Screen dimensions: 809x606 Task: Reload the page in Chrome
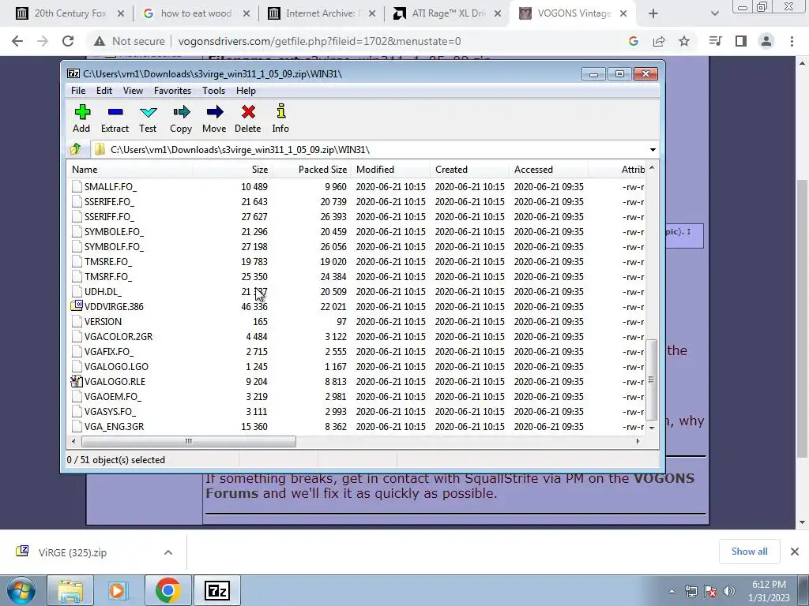click(68, 41)
